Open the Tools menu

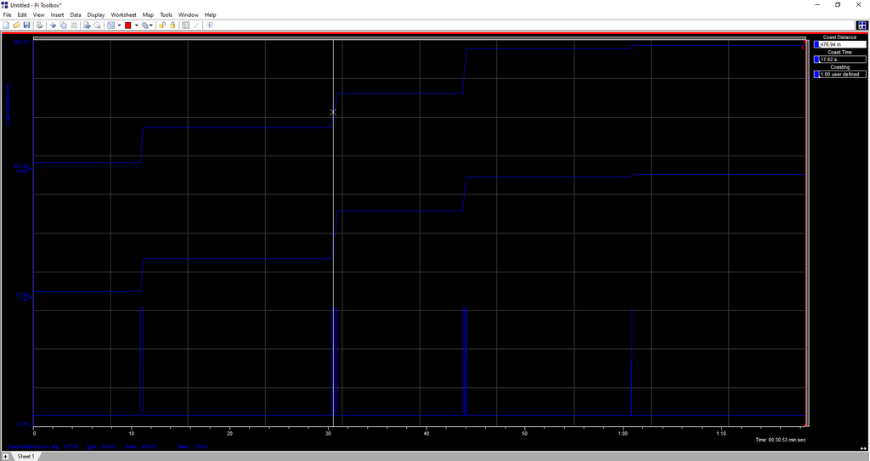pyautogui.click(x=166, y=15)
